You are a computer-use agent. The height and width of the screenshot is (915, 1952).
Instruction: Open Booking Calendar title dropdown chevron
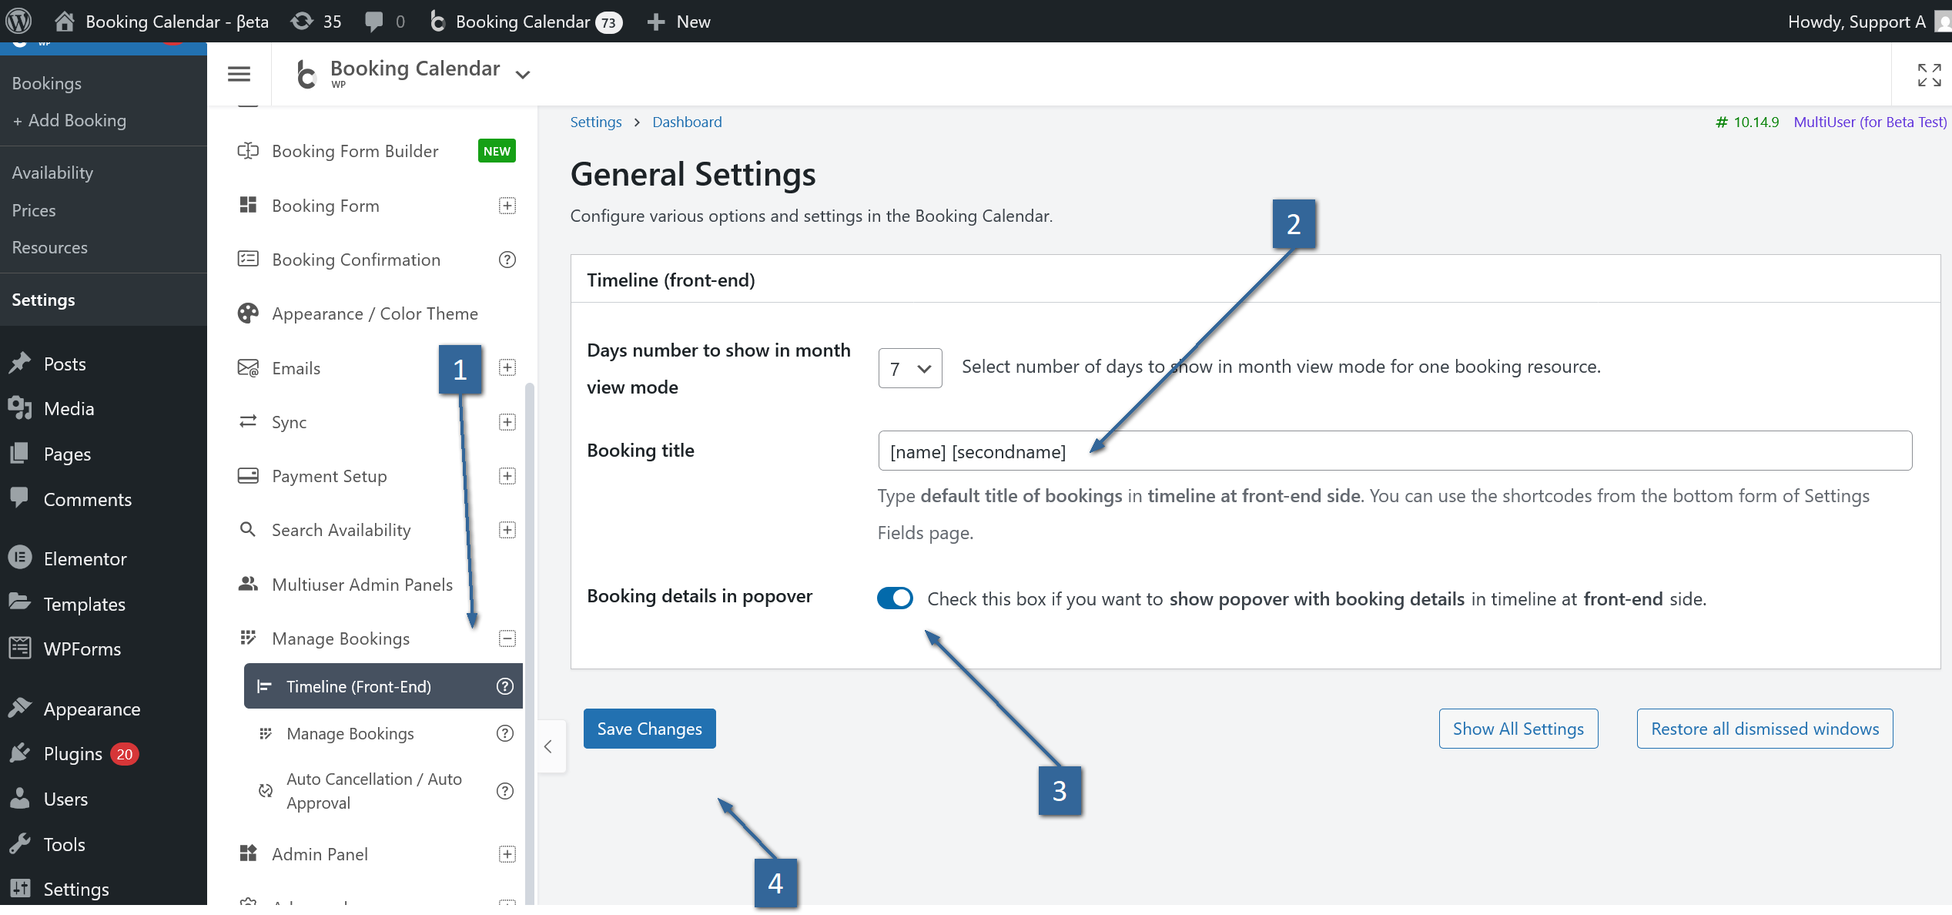(523, 75)
